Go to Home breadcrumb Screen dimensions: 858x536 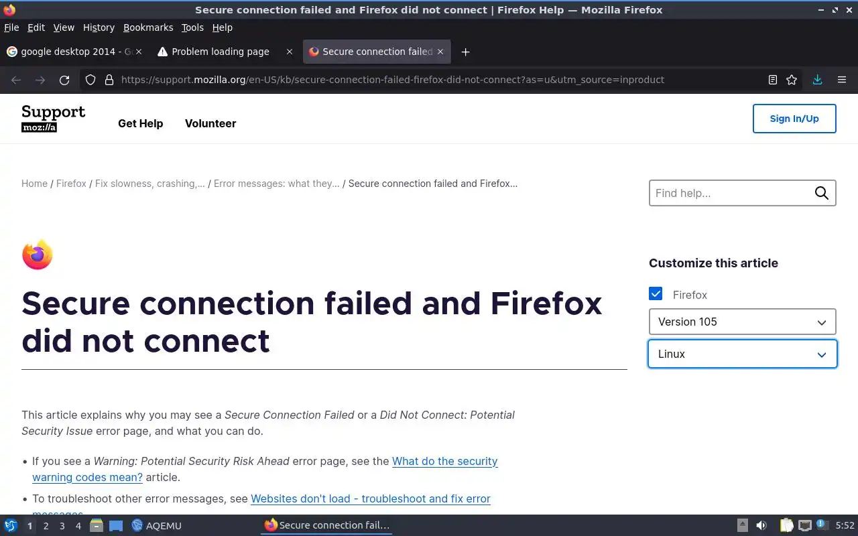[34, 184]
